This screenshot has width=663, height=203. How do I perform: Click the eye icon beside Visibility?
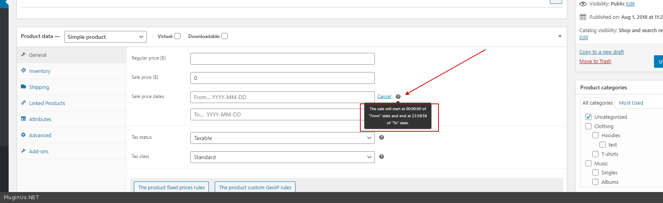(583, 4)
